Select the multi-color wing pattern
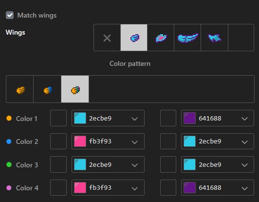 click(75, 89)
